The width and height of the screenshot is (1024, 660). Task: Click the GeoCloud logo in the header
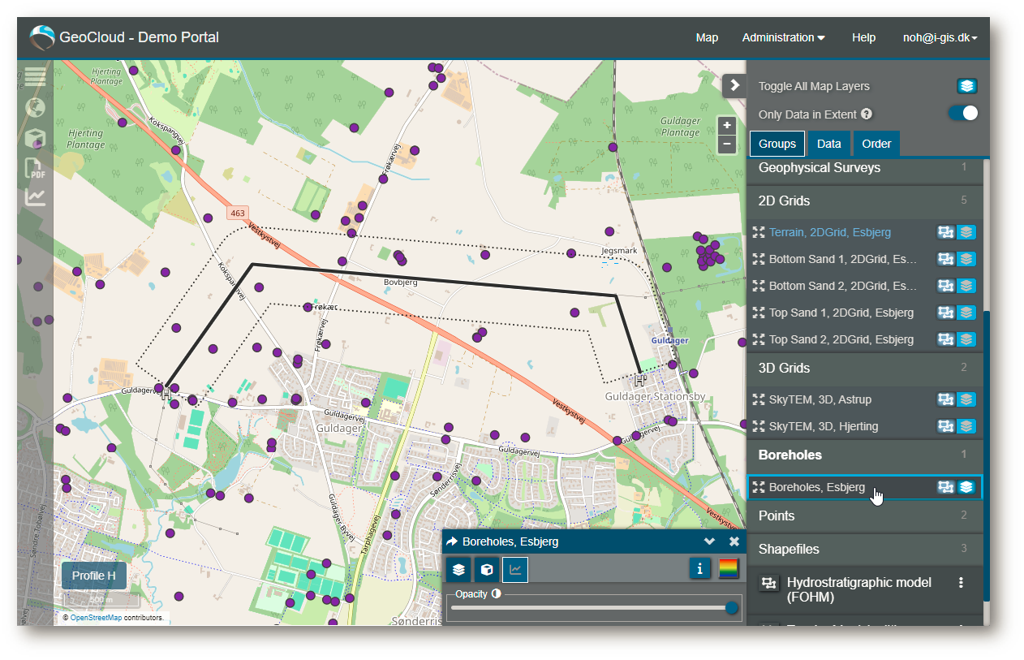pyautogui.click(x=42, y=37)
